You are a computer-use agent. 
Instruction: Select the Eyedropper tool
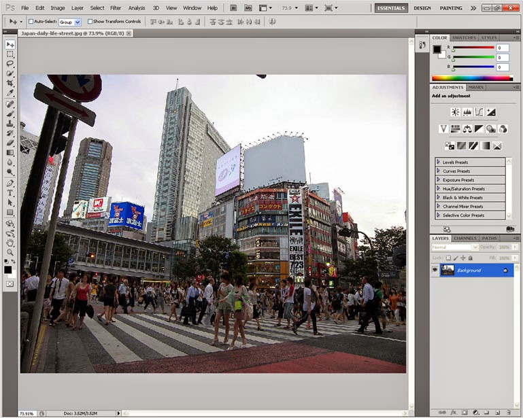click(10, 92)
